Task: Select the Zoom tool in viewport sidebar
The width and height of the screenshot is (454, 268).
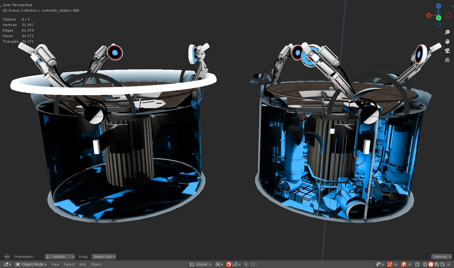Action: tap(447, 32)
